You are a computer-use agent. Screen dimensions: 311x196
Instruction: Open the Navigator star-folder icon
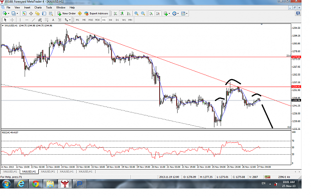pos(37,13)
